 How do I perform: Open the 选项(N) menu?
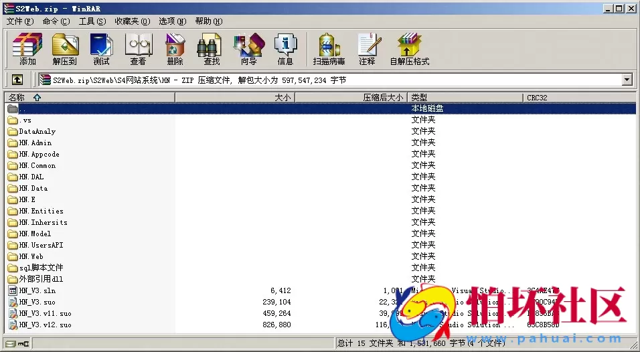tap(172, 21)
